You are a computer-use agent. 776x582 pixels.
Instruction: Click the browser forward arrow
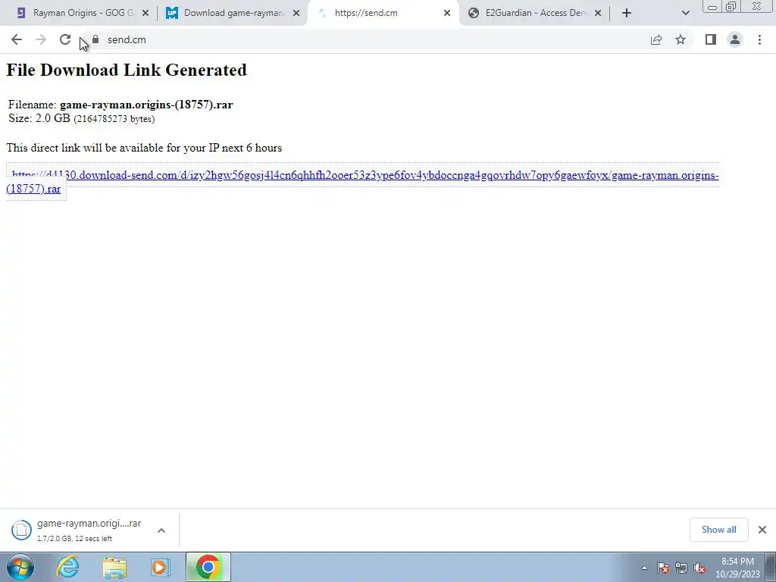click(x=41, y=39)
